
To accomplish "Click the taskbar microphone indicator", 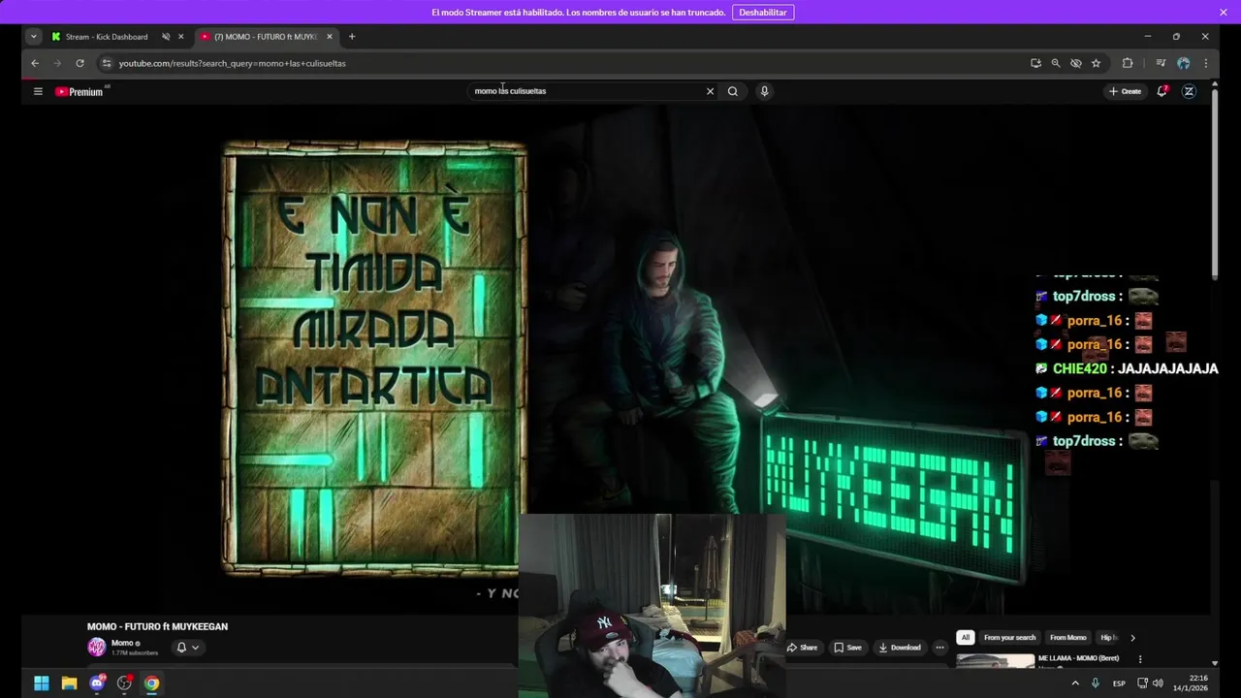I will coord(1096,683).
